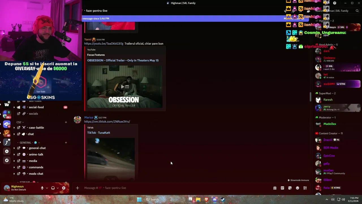Open Discover servers compass icon
The height and width of the screenshot is (204, 362).
click(x=7, y=160)
